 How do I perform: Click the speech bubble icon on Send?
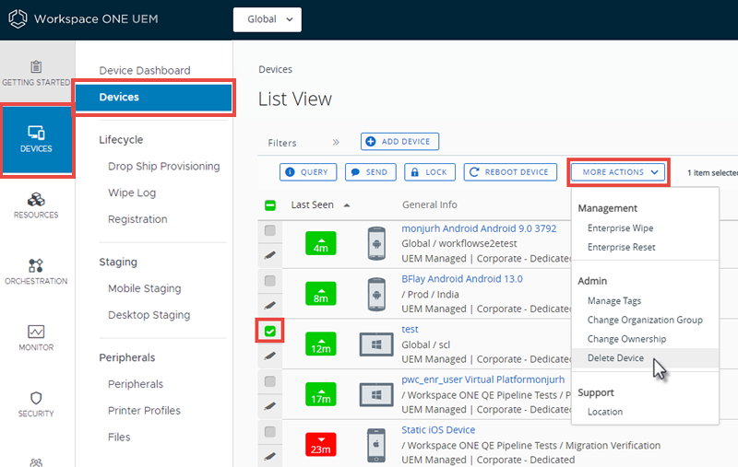355,172
